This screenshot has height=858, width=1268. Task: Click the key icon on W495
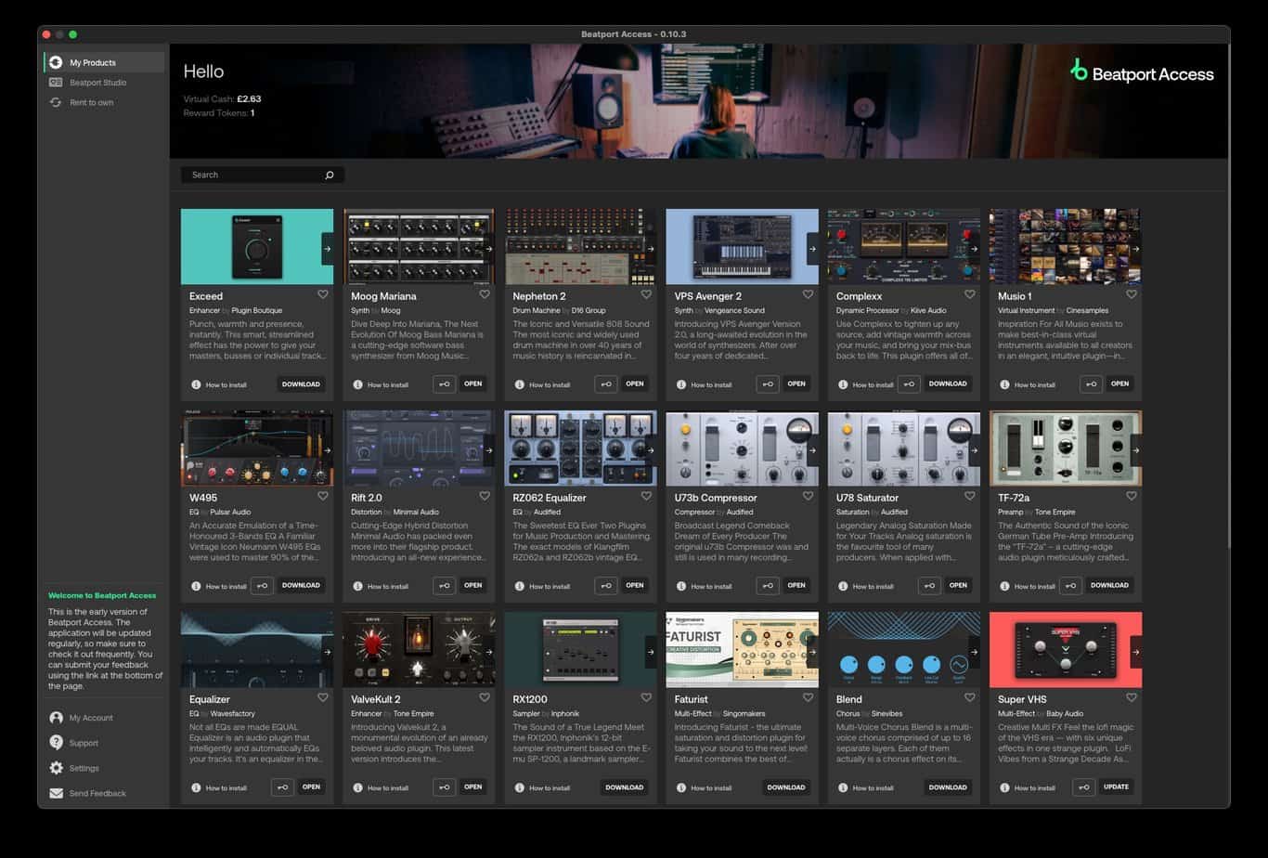(x=262, y=585)
